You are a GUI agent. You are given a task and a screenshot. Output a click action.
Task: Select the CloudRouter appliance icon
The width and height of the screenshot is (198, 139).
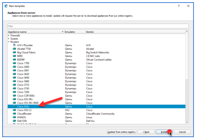(x=14, y=114)
